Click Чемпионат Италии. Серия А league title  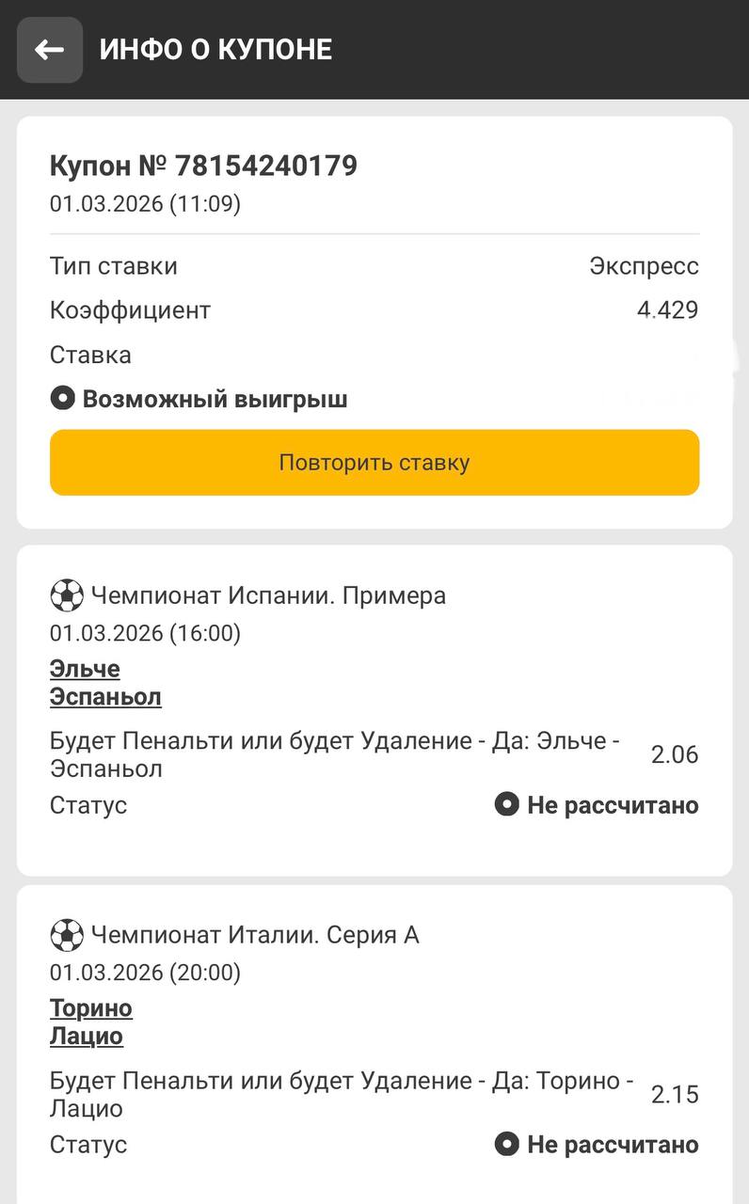(x=255, y=935)
